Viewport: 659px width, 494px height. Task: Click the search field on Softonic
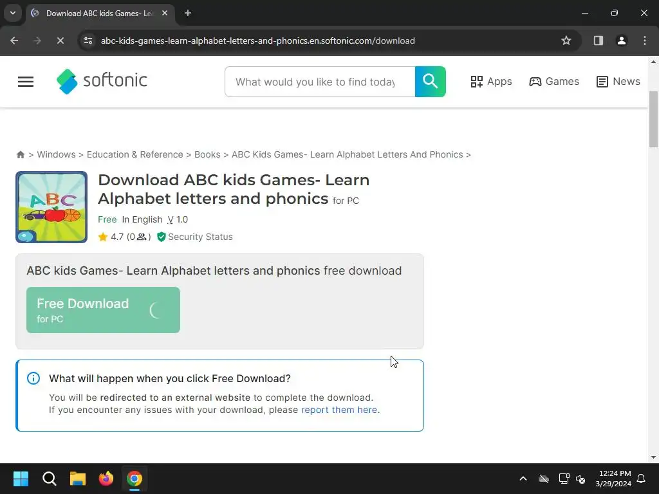coord(320,82)
